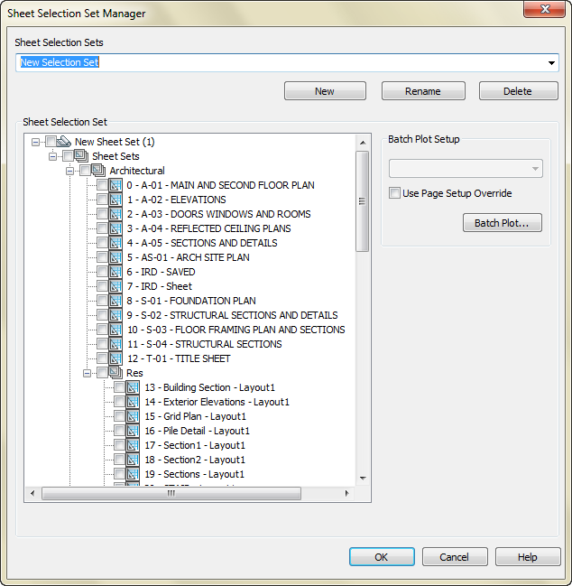572x586 pixels.
Task: Click sheet icon for 17 - Section1
Action: click(133, 445)
